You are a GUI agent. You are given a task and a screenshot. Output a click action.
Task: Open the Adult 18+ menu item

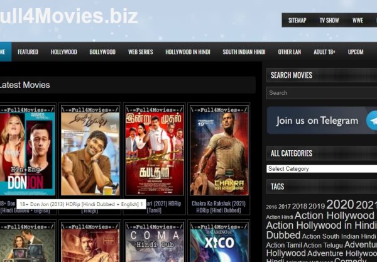324,52
